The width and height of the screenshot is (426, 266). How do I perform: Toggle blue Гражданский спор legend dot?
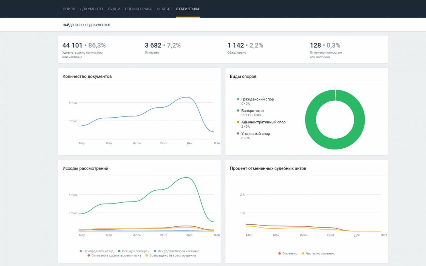click(238, 99)
